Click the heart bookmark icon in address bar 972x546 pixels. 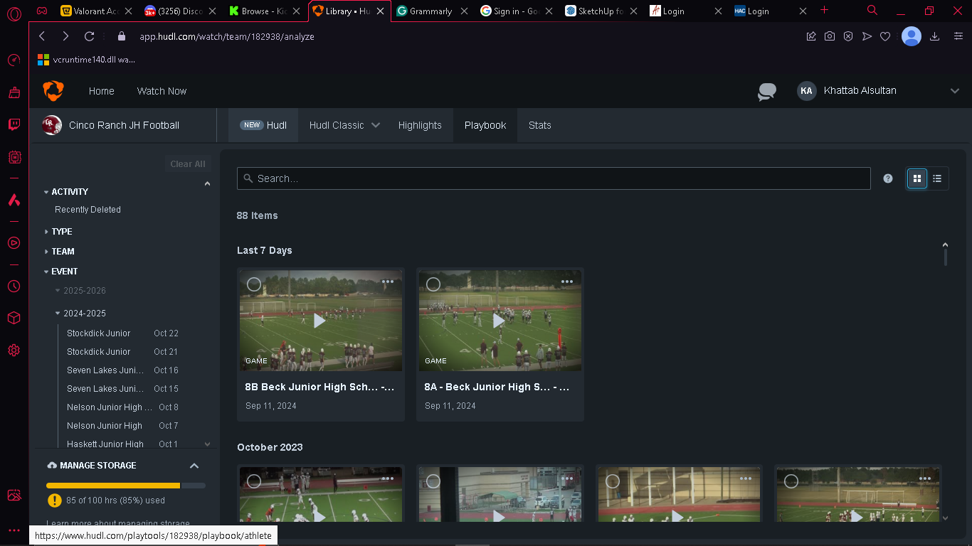(x=885, y=36)
